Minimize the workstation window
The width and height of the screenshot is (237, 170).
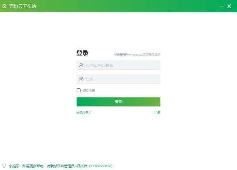[222, 6]
